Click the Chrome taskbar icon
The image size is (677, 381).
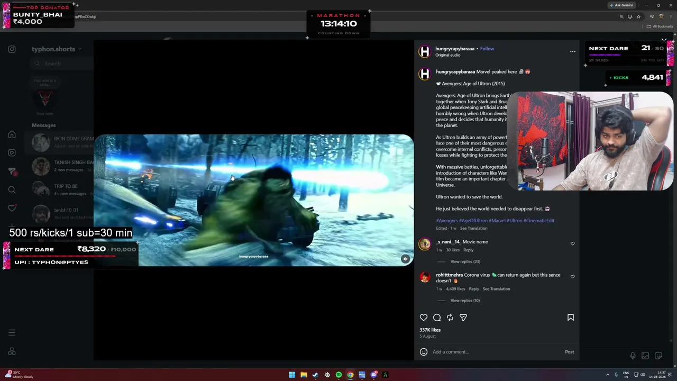(x=350, y=375)
